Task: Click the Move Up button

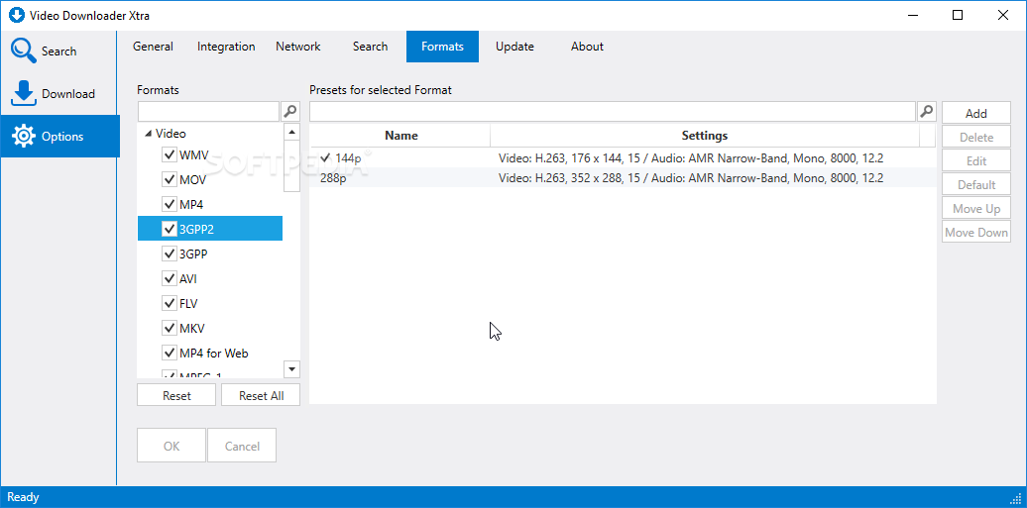Action: [975, 209]
